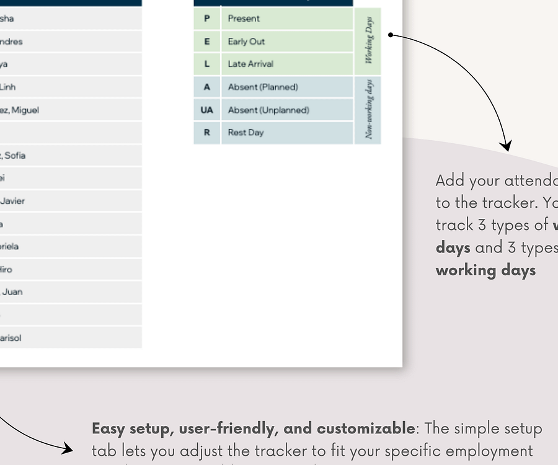Select the name row ending ", Sofia"
The height and width of the screenshot is (465, 558).
click(x=71, y=156)
